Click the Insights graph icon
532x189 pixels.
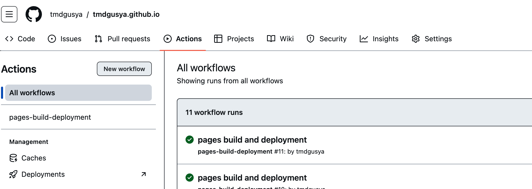click(x=364, y=39)
